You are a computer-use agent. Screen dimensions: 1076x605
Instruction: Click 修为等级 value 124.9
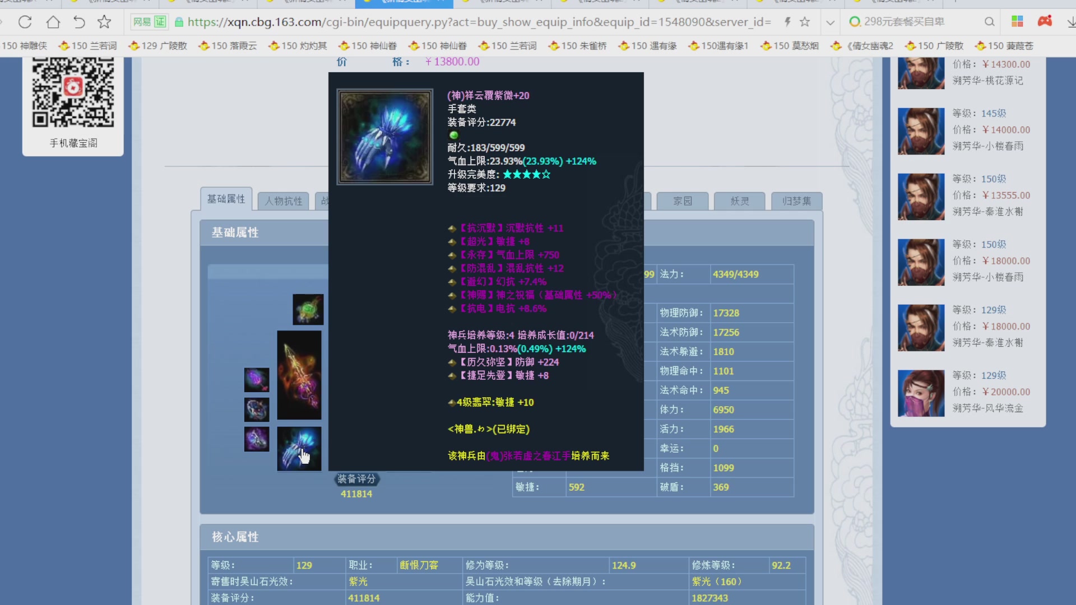(624, 566)
